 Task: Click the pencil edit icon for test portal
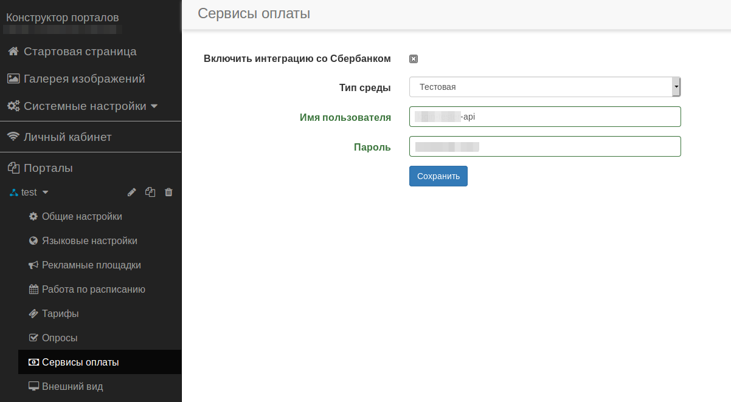pos(132,192)
